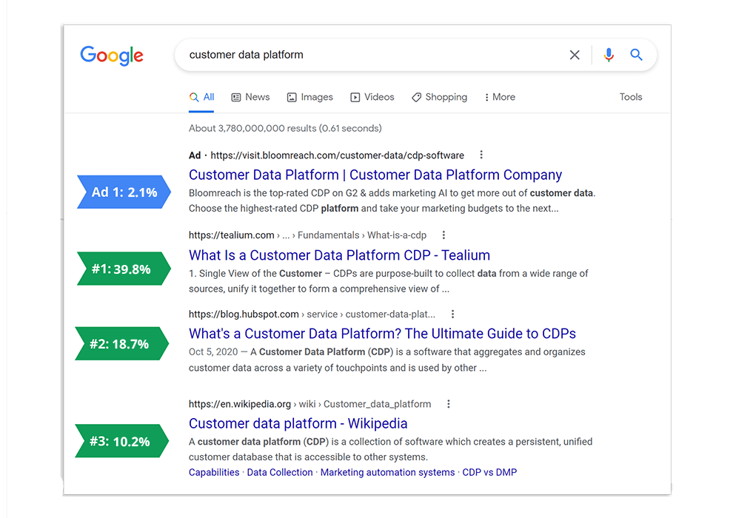Open the Tealium CDP result link
Screen dimensions: 733x518
[x=339, y=255]
